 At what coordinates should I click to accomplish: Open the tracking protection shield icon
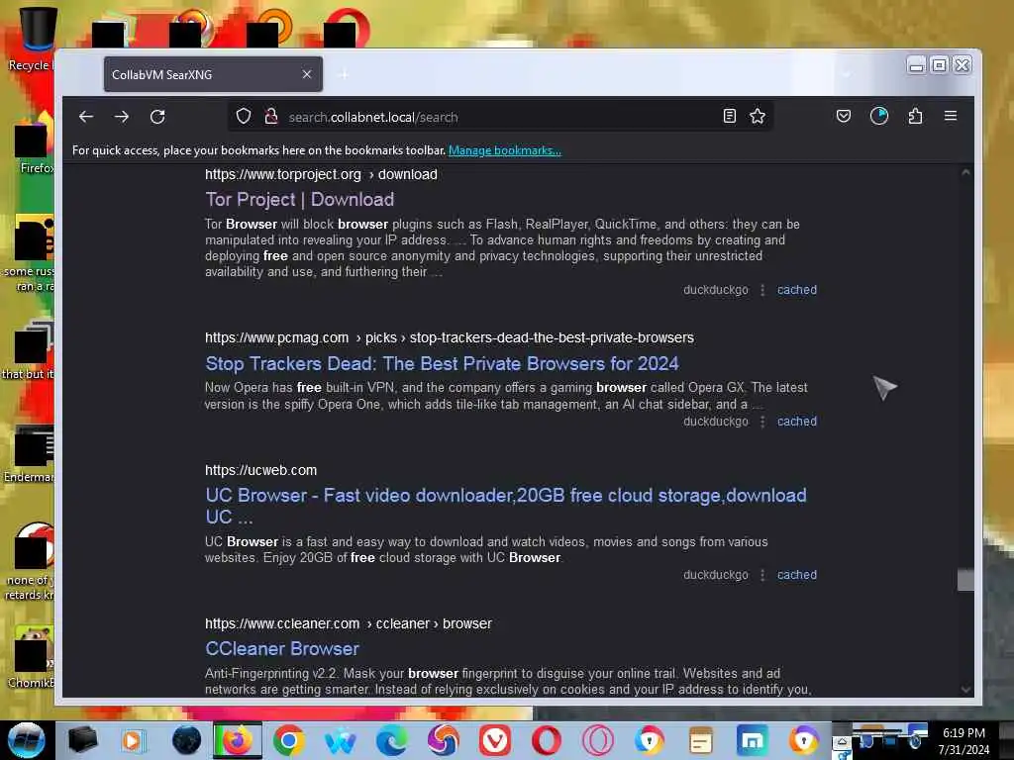pos(244,117)
